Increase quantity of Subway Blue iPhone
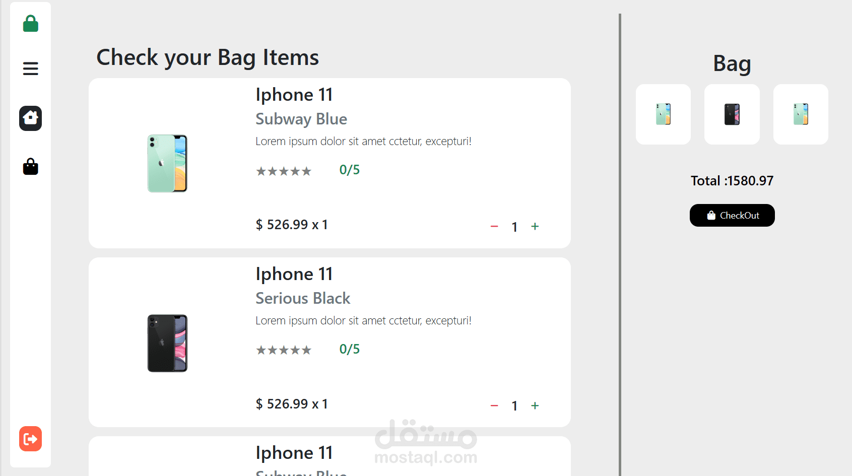This screenshot has height=476, width=852. pyautogui.click(x=535, y=227)
